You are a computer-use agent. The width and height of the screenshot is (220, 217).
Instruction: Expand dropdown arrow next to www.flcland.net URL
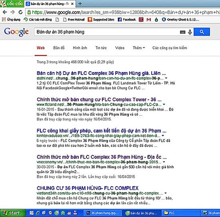[164, 104]
